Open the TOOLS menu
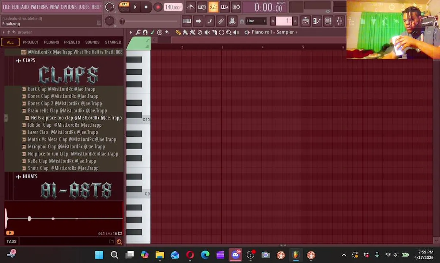The width and height of the screenshot is (440, 263). click(84, 7)
